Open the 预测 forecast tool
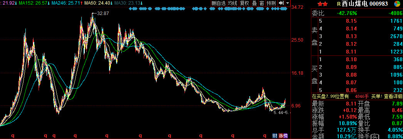The image size is (403, 139). [x=271, y=3]
